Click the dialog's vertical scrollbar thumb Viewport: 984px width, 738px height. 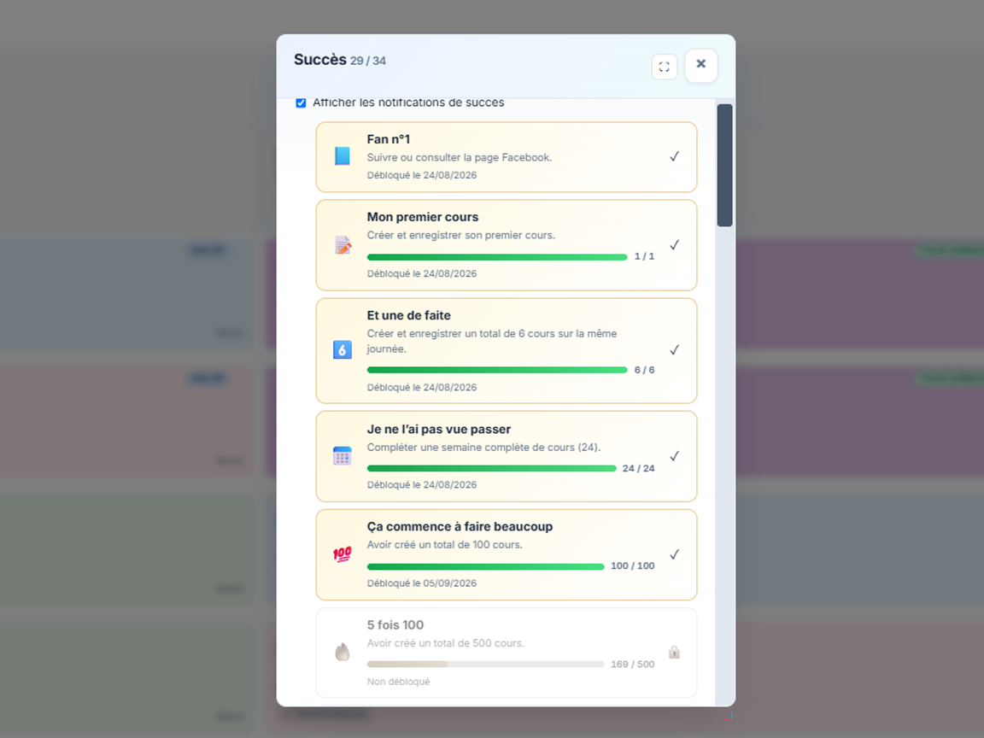click(x=724, y=165)
